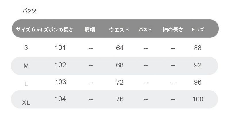Select the M size row label
This screenshot has width=227, height=126.
coord(26,66)
